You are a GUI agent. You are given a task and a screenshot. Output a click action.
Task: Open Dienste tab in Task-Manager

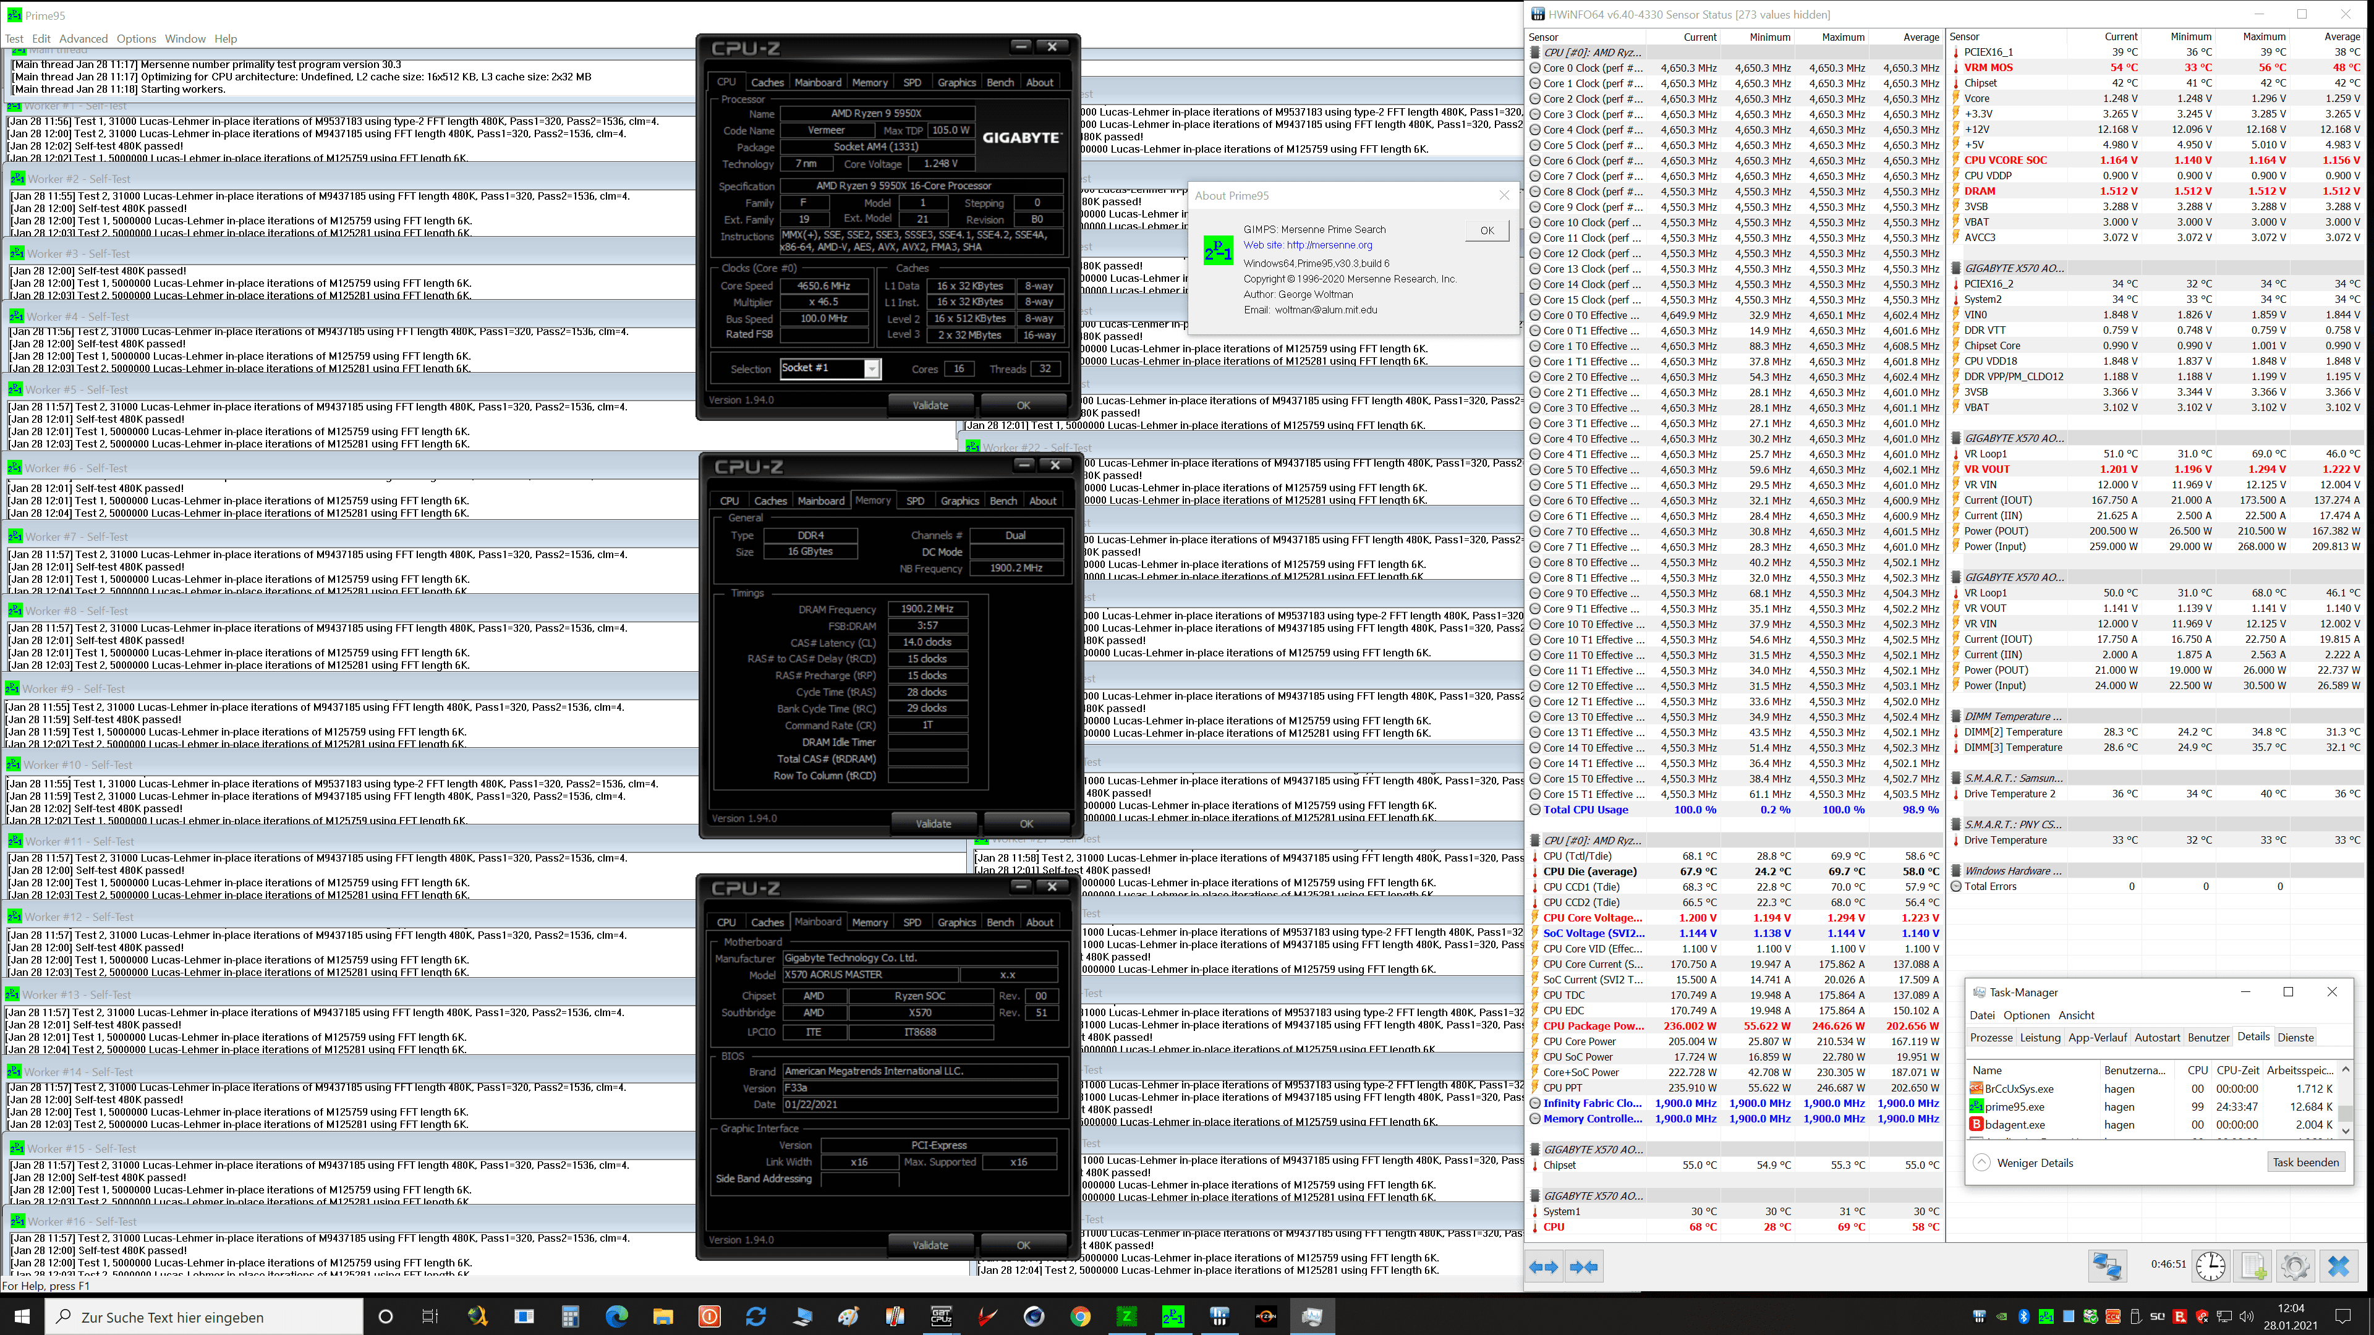(2295, 1038)
